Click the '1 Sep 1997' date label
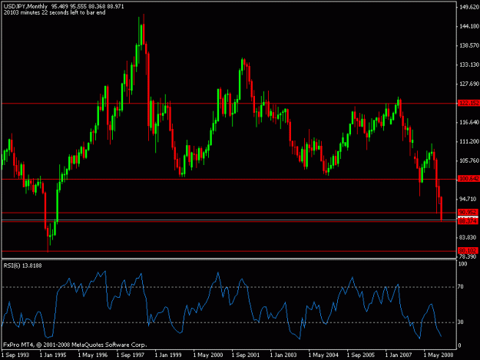This screenshot has height=360, width=480. pyautogui.click(x=131, y=355)
